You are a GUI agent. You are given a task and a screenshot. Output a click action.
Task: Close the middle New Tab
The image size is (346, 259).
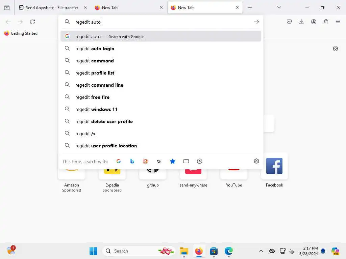pyautogui.click(x=161, y=7)
